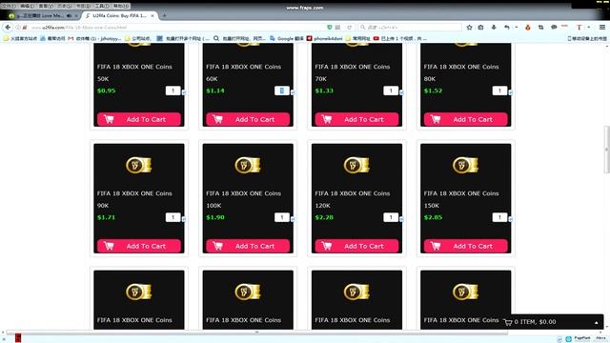Screen dimensions: 610x343
Task: Click quantity stepper beside 70K coins
Action: click(x=401, y=92)
